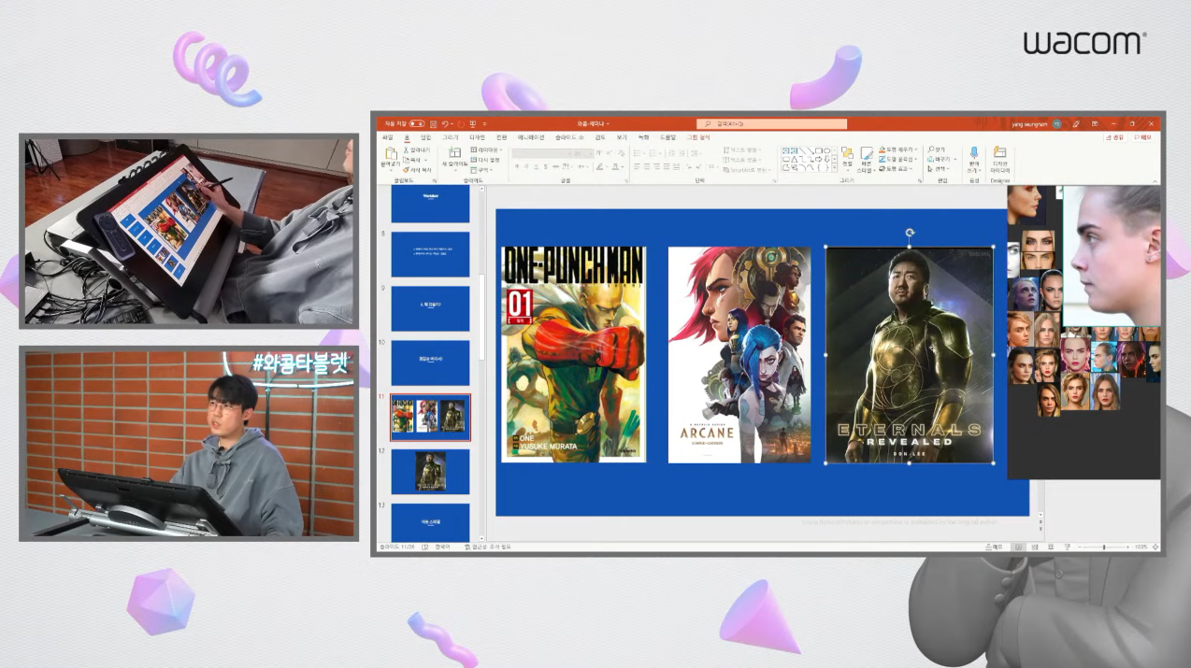Open the 전환 (Transitions) ribbon tab
Viewport: 1191px width, 668px height.
pyautogui.click(x=501, y=137)
